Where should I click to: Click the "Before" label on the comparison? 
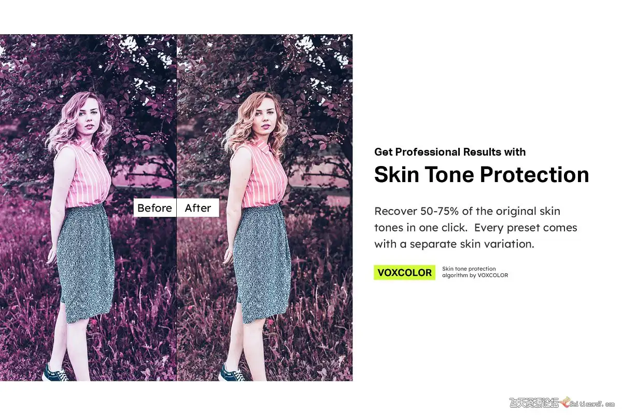tap(154, 208)
